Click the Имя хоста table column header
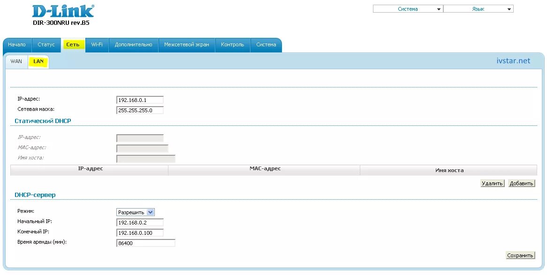This screenshot has width=547, height=275. tap(449, 170)
